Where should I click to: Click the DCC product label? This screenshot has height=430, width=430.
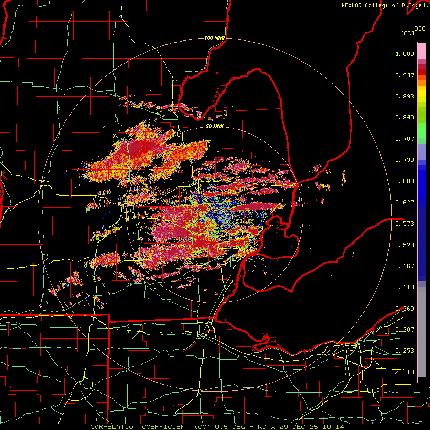pyautogui.click(x=419, y=29)
